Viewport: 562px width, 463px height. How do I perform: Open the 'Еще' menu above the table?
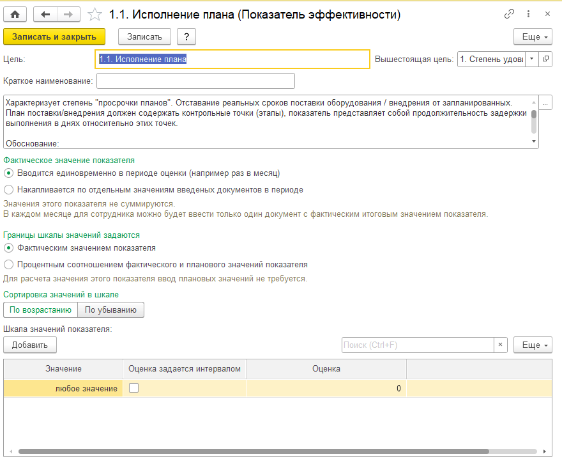coord(532,345)
